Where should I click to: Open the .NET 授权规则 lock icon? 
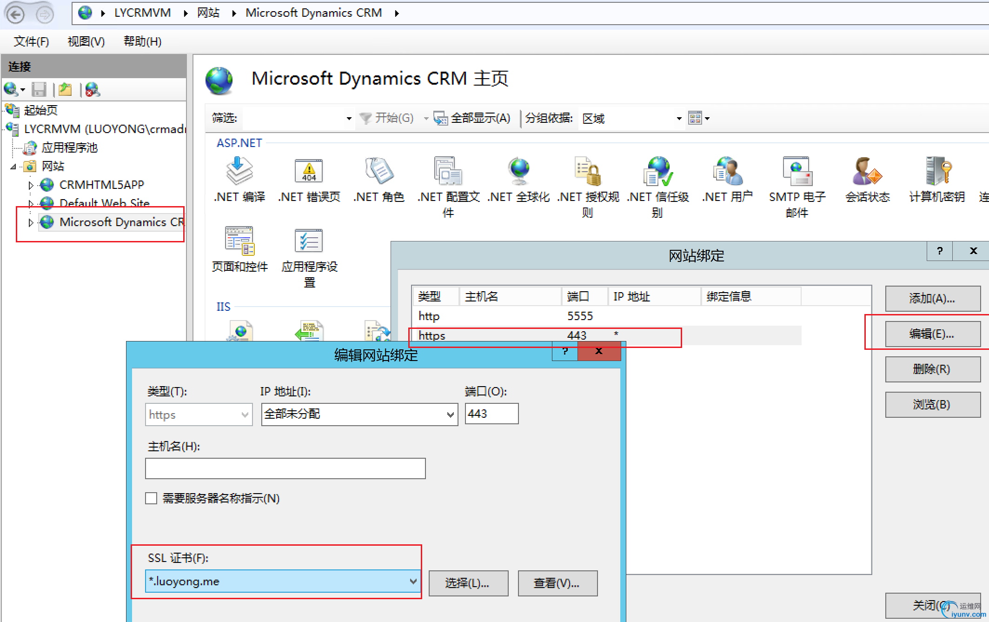[x=588, y=171]
